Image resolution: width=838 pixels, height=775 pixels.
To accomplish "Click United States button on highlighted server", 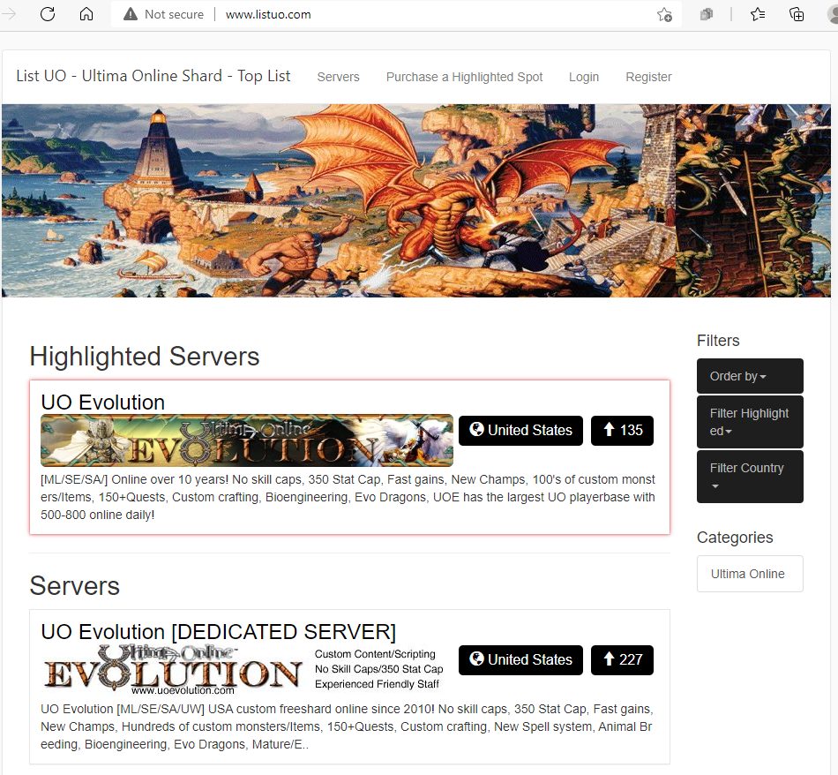I will [x=520, y=431].
